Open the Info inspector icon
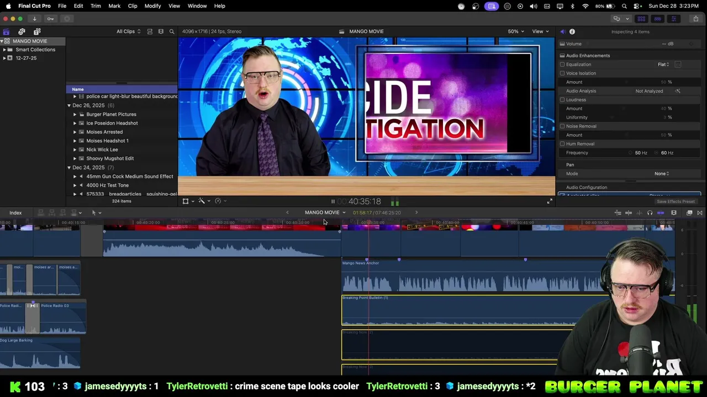This screenshot has height=397, width=707. point(572,31)
